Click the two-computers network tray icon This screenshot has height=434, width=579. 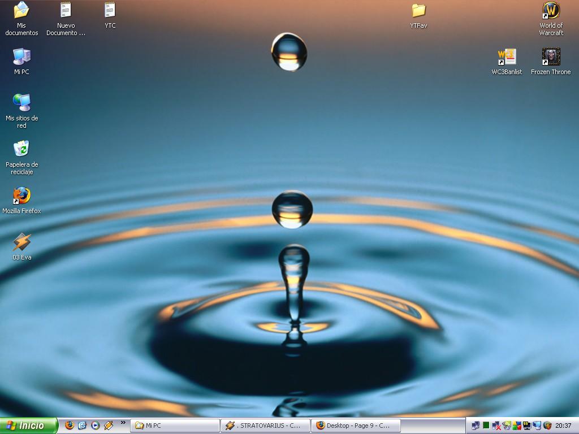click(476, 426)
